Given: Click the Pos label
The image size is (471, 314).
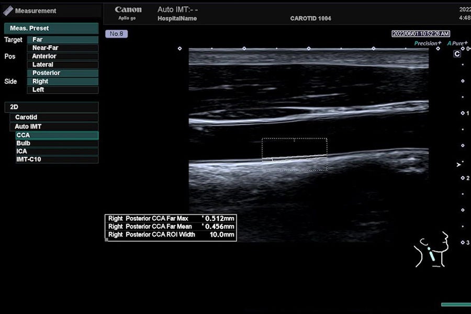Looking at the screenshot, I should point(10,57).
